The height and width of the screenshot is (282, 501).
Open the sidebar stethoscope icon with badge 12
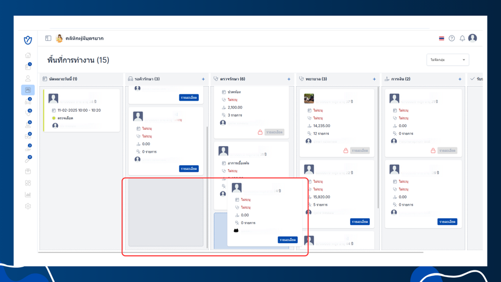tap(28, 113)
